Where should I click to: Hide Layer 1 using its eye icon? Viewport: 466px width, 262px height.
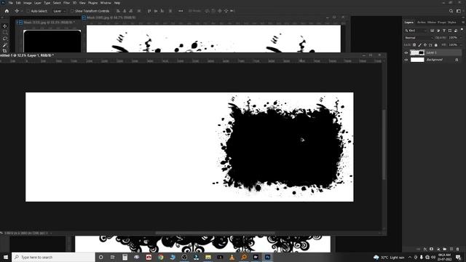point(406,53)
